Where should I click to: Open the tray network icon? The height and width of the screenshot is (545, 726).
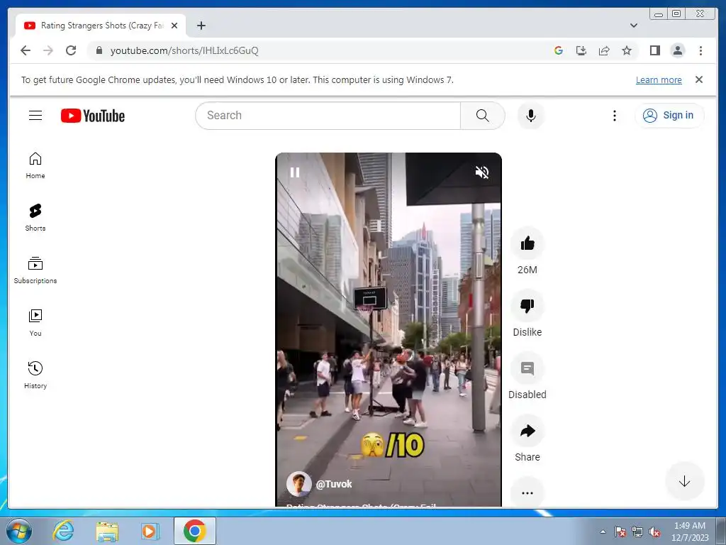637,532
